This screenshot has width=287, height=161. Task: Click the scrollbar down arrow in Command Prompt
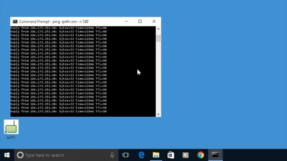pyautogui.click(x=158, y=114)
